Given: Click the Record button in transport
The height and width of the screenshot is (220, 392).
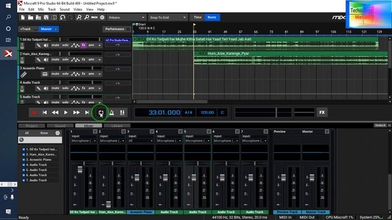Looking at the screenshot, I should [x=34, y=112].
